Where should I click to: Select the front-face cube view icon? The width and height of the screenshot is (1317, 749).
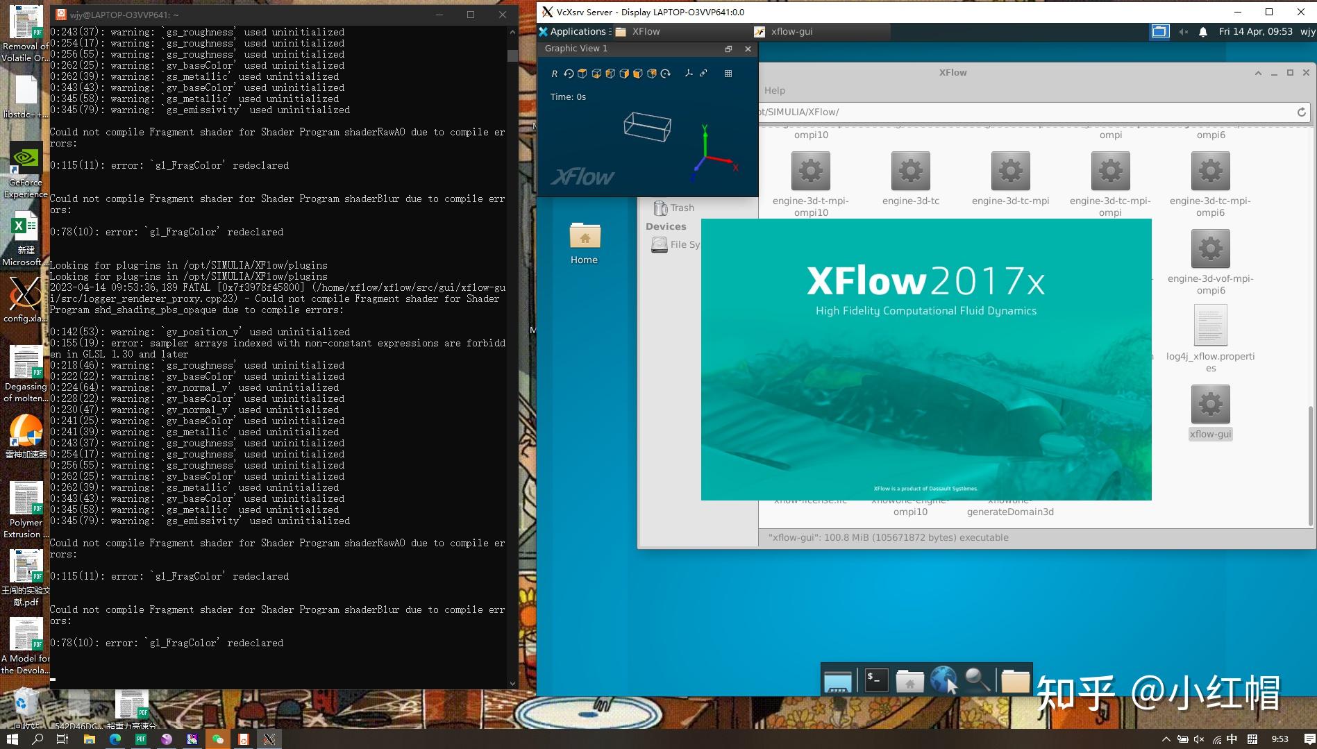[x=638, y=74]
